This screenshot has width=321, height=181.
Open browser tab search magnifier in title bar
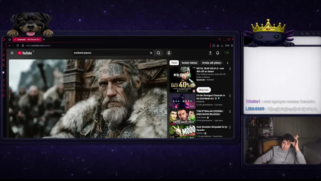click(x=219, y=39)
